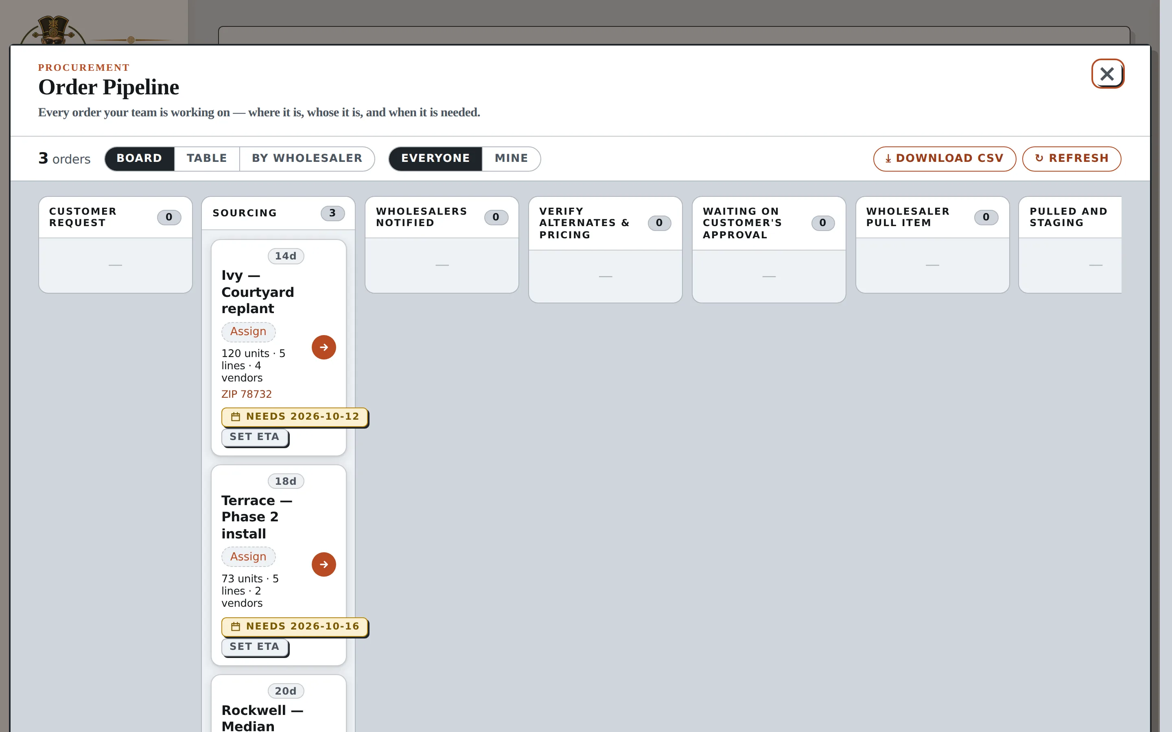Set ETA for Terrace Phase 2 install

click(255, 647)
